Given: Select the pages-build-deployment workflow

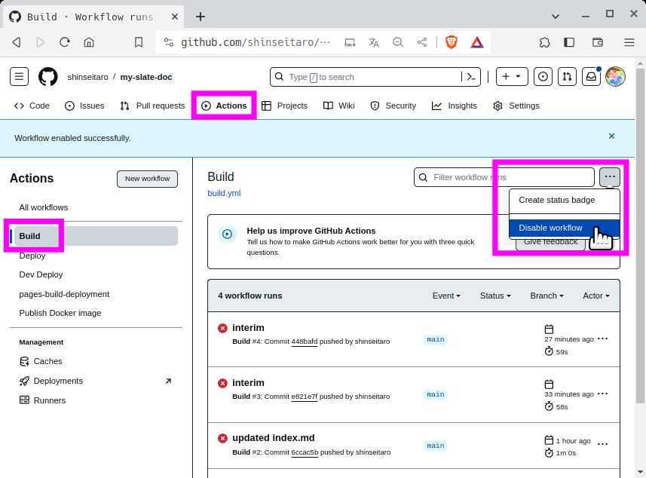Looking at the screenshot, I should (x=64, y=294).
